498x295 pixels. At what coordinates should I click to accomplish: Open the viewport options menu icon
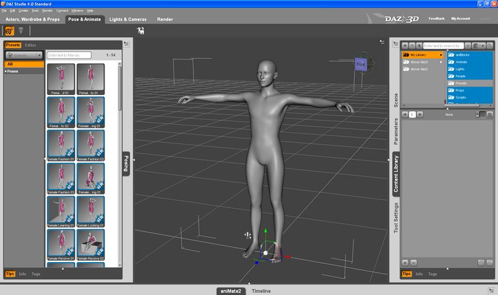[x=382, y=42]
